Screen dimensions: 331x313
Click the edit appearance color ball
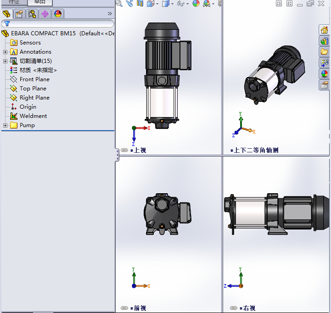[196, 3]
